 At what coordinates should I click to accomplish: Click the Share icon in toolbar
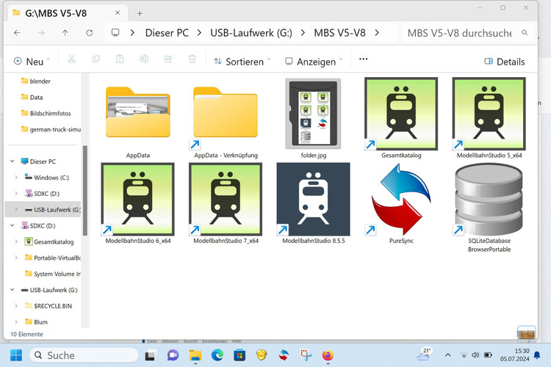(x=168, y=59)
